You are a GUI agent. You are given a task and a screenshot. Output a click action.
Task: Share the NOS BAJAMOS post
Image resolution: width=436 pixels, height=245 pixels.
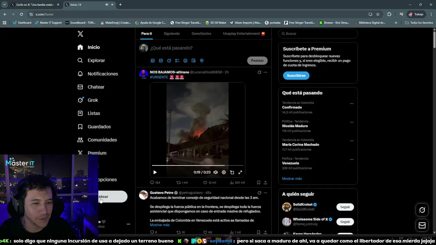coord(265,183)
